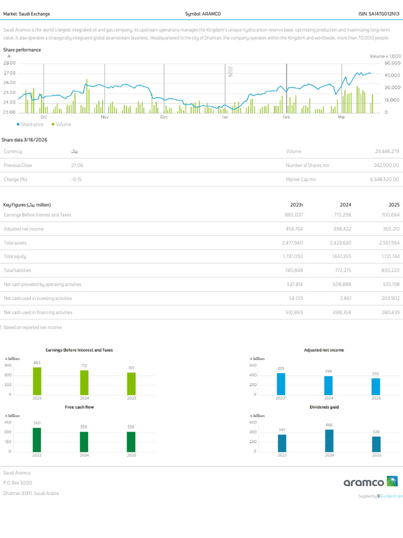Click the 2025 column header in Key Figures

pyautogui.click(x=394, y=205)
